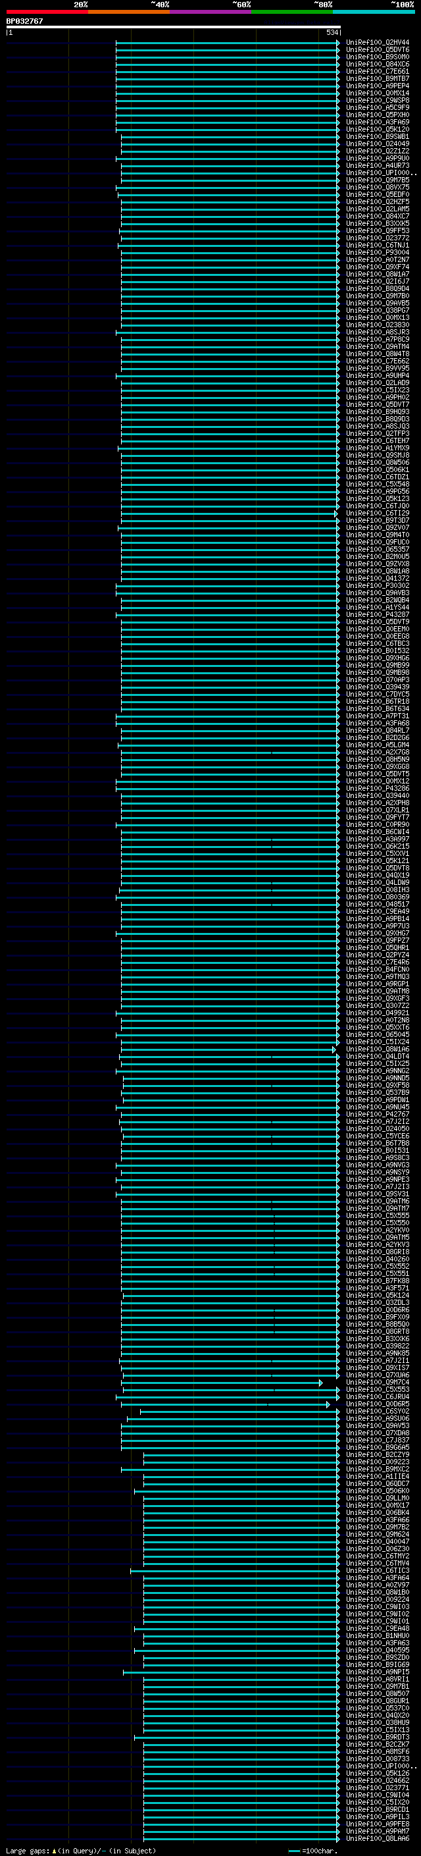Select the UniRef100_Q9LLM0 label
Screen dimensions: 421x1856
(378, 1498)
